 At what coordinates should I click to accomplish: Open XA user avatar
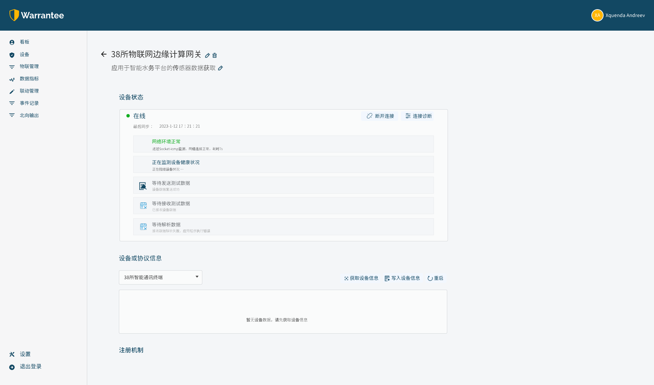coord(597,15)
